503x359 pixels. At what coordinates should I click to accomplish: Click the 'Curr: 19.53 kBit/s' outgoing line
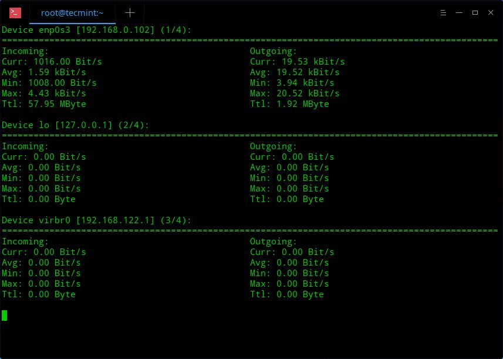(x=298, y=62)
